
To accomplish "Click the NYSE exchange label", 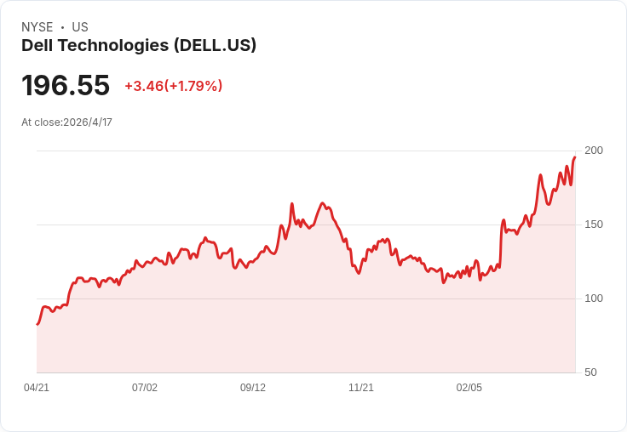I will (37, 27).
